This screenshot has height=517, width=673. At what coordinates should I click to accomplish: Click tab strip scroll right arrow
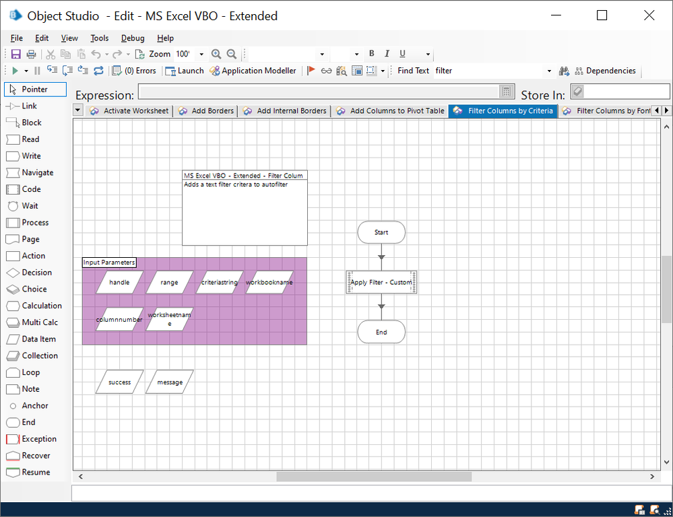tap(666, 110)
